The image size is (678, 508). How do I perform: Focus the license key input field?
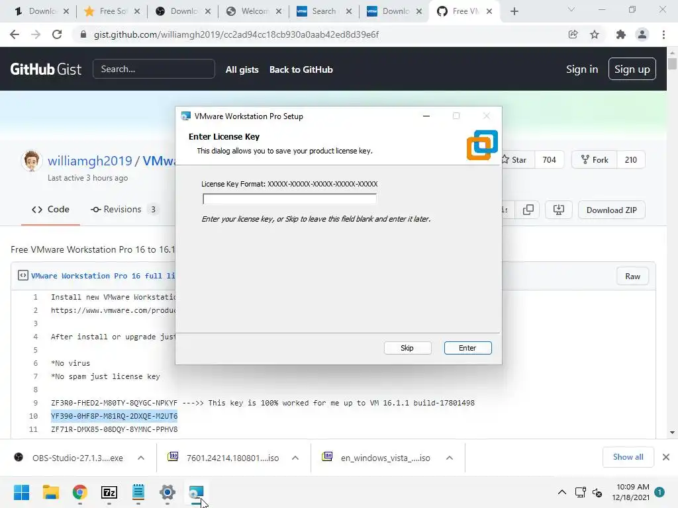(x=289, y=198)
